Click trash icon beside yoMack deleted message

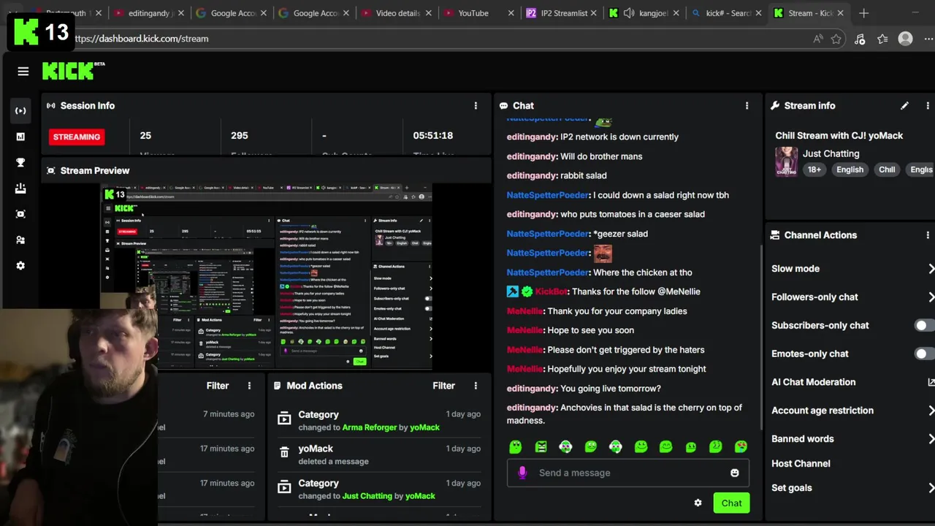pos(284,453)
